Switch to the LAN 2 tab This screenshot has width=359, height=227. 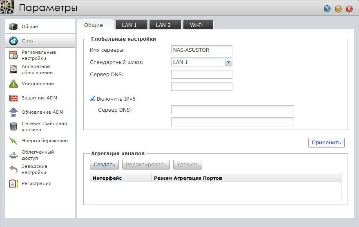click(x=163, y=25)
